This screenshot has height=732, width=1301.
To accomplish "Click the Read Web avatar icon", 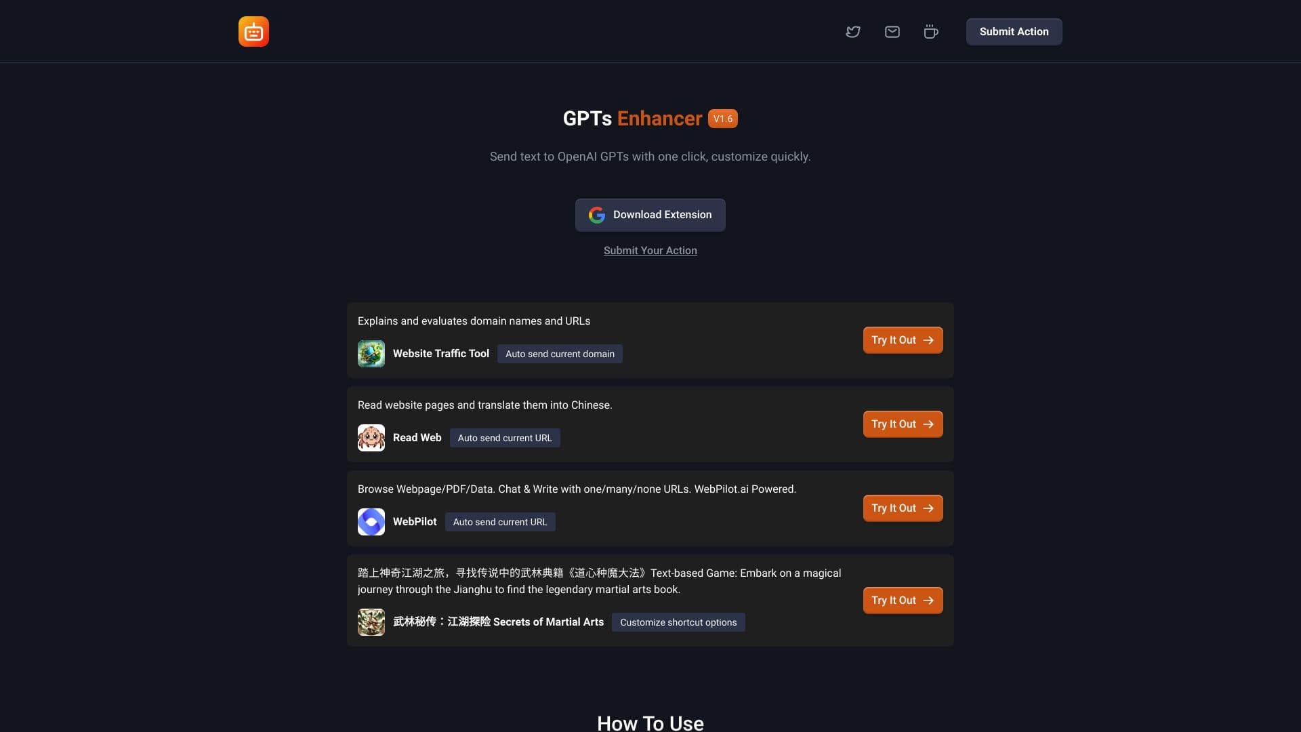I will click(x=371, y=438).
